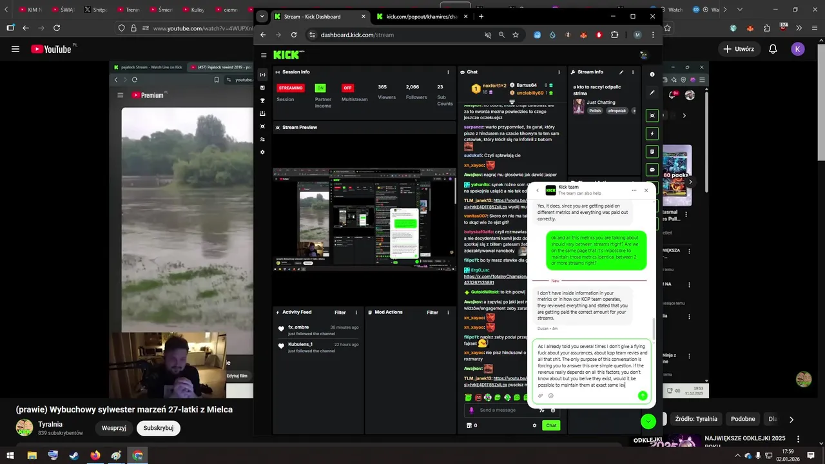
Task: Click the Send a message chat input
Action: tap(513, 410)
